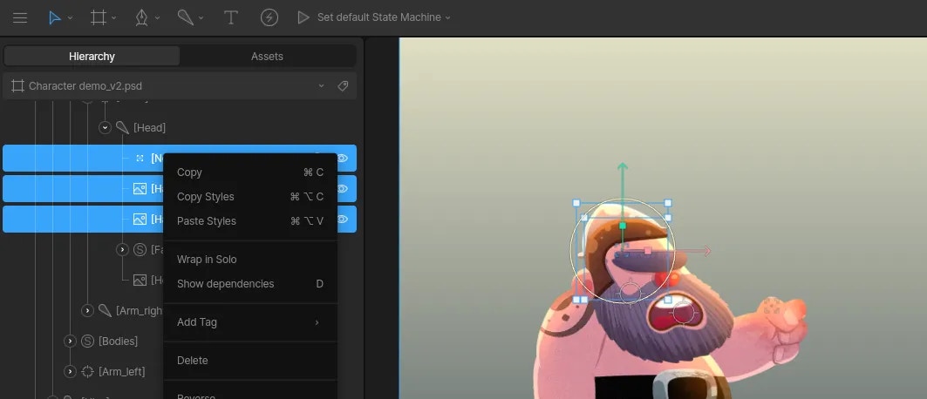Click the bone icon of [Head]
Image resolution: width=927 pixels, height=399 pixels.
tap(122, 127)
